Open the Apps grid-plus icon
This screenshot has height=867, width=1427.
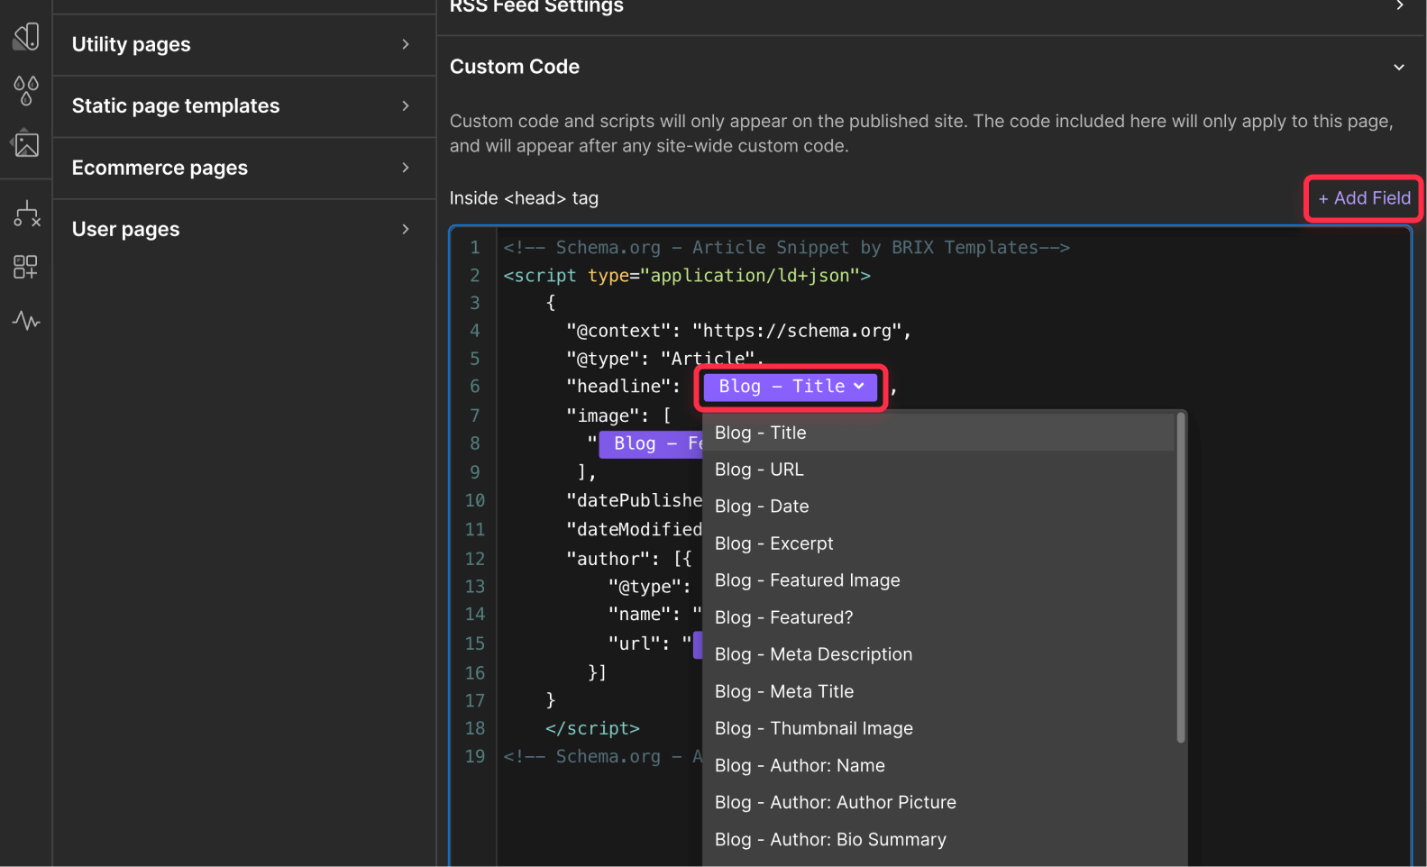[26, 267]
